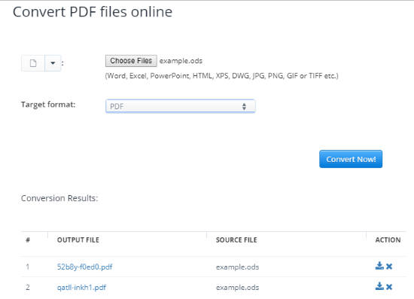Click example.ods source in row 2

237,288
